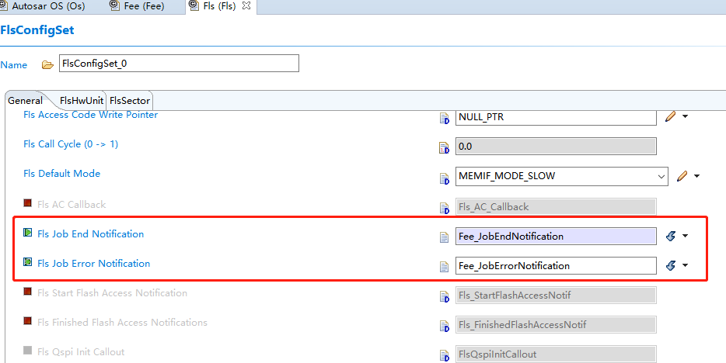Edit the FlsConfigSet_0 name field
The image size is (726, 363).
tap(179, 64)
